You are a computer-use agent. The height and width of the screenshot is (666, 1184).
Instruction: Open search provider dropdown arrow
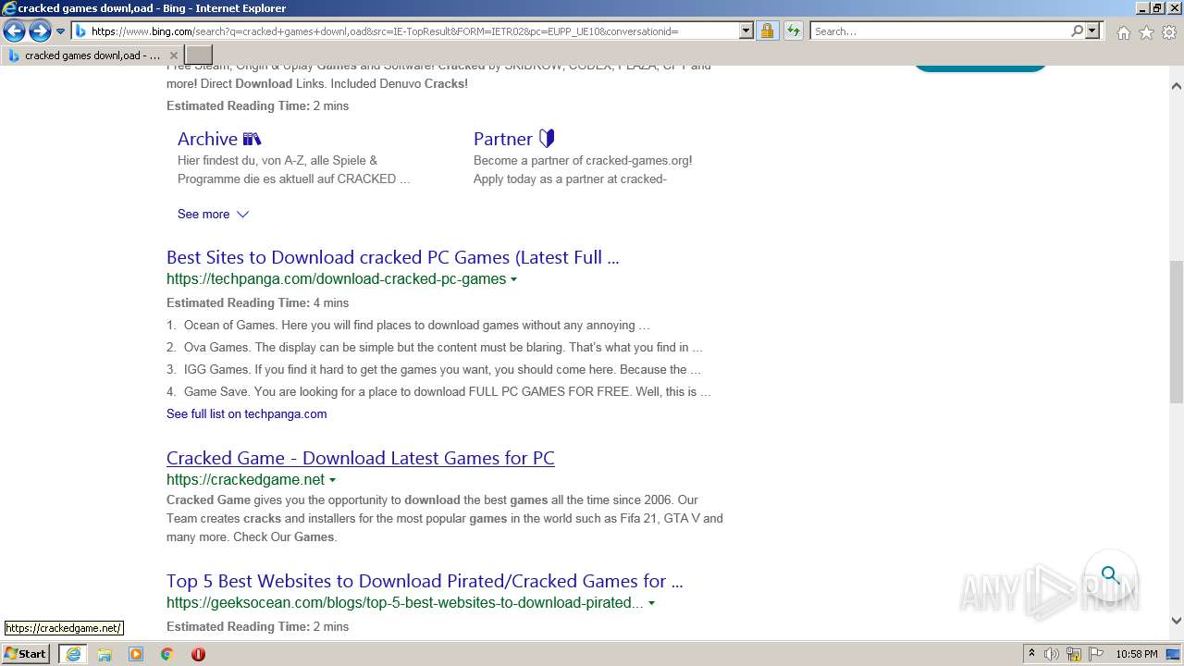pos(1092,31)
